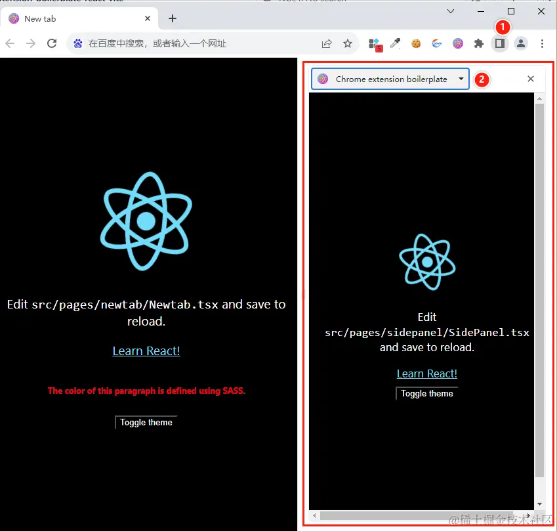Open the cookie extension icon

pyautogui.click(x=416, y=43)
